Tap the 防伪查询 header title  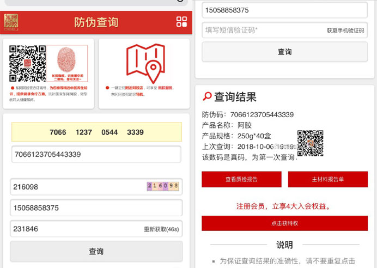pyautogui.click(x=96, y=22)
